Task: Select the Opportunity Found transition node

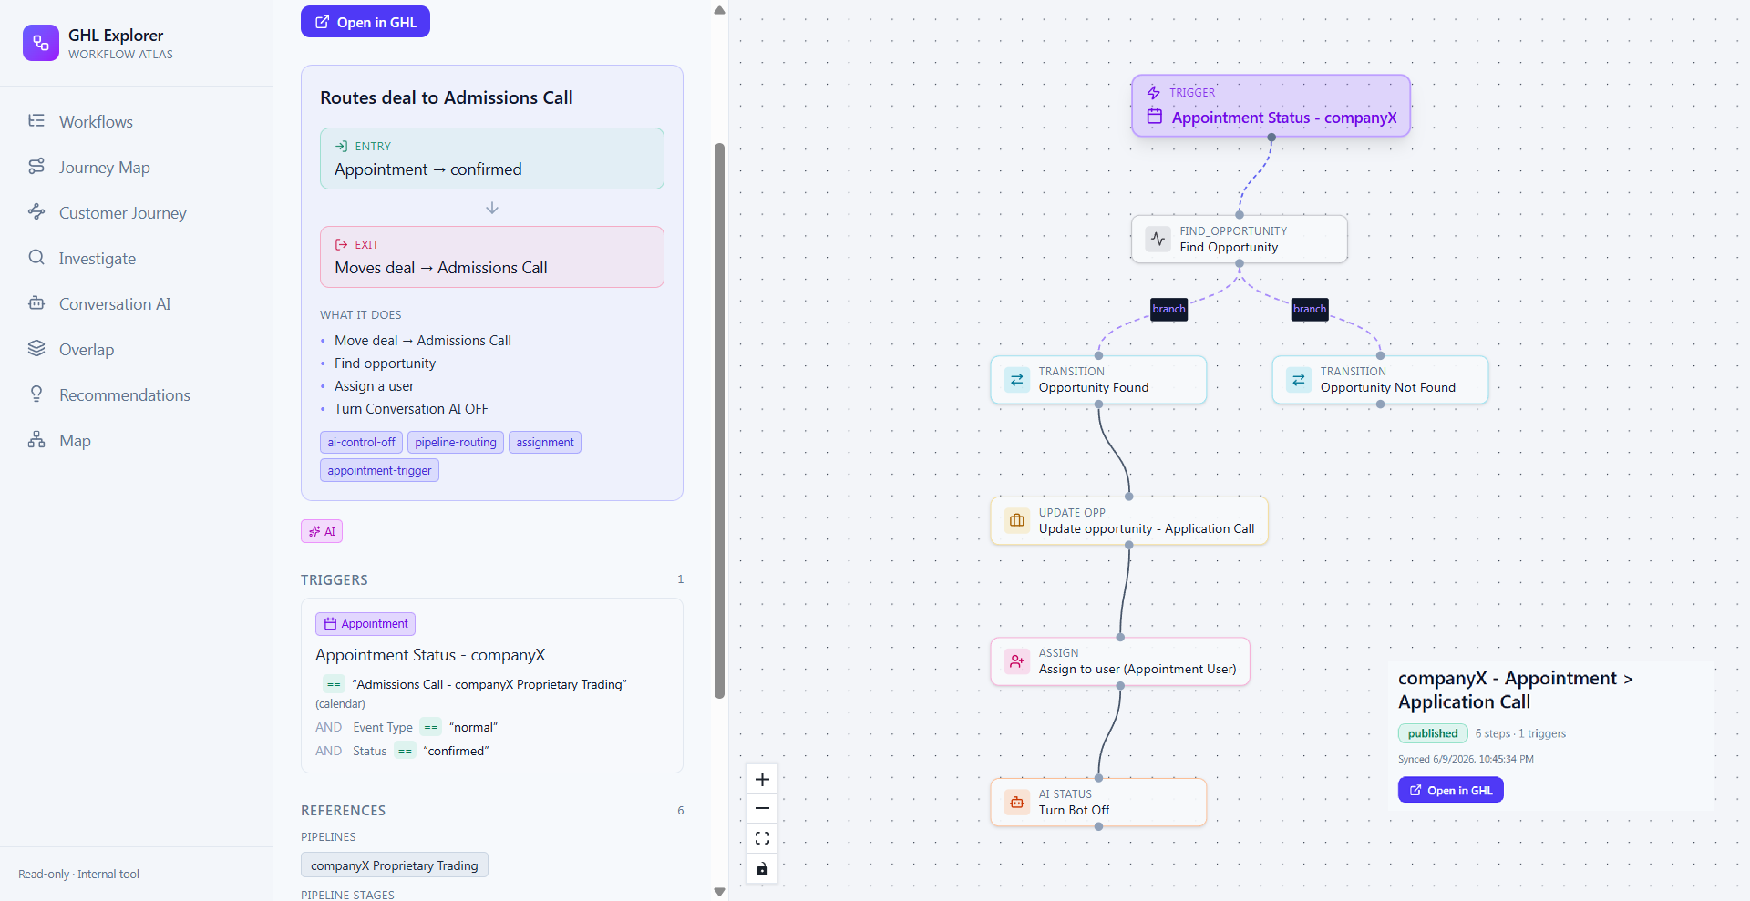Action: click(x=1098, y=379)
